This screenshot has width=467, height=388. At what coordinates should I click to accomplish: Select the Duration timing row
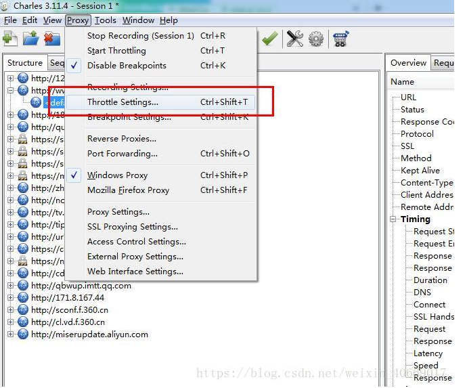[x=430, y=280]
